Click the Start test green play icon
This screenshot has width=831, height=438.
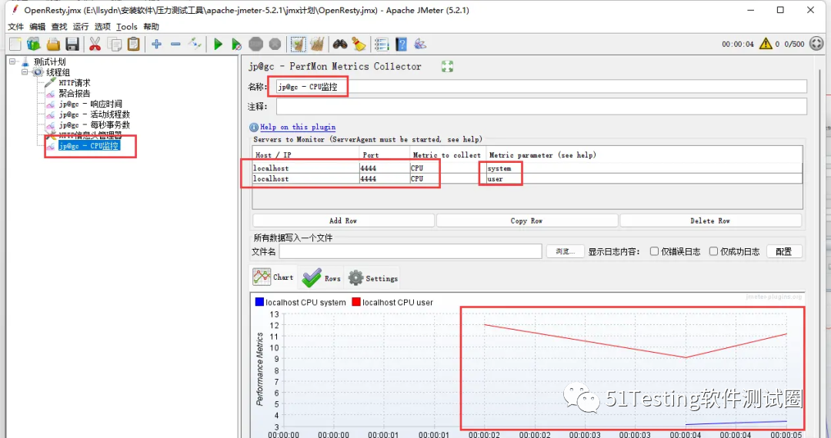(219, 45)
